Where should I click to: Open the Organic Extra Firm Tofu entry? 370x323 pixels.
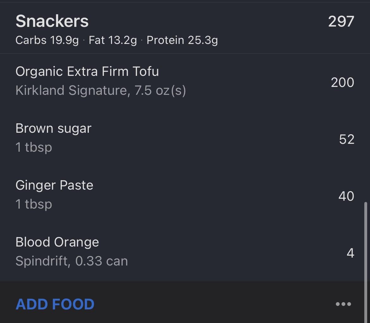87,71
